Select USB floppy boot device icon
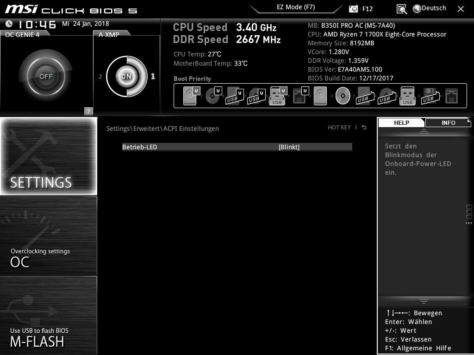 430,96
